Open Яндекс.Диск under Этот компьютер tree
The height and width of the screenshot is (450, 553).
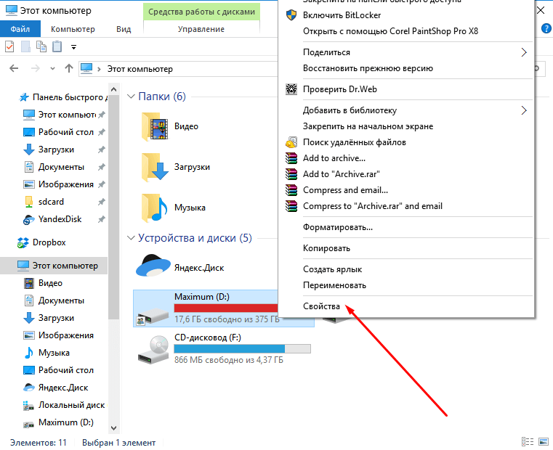(55, 388)
